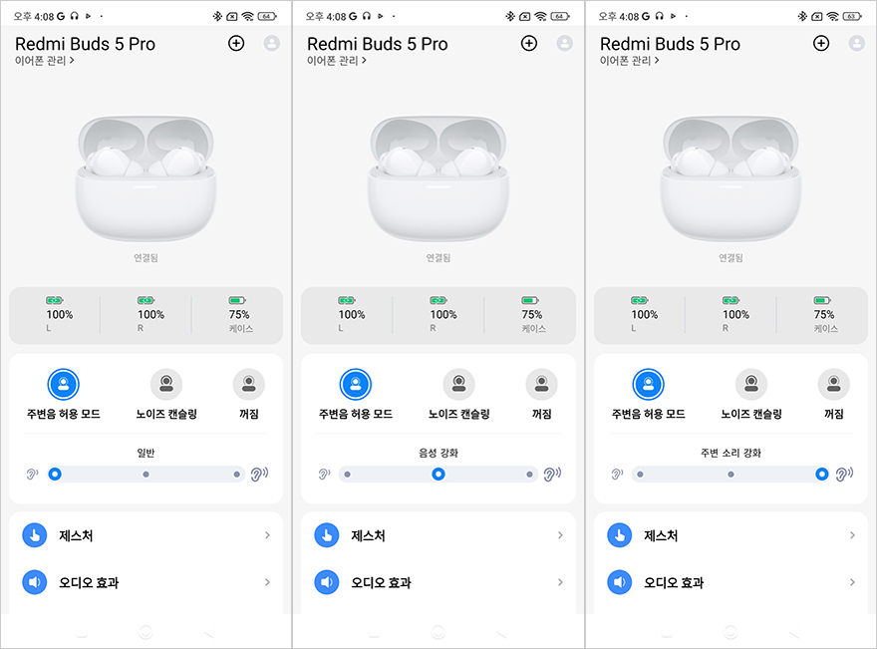
Task: Tap the 제스처 hand icon on the 일반 screen
Action: [35, 535]
